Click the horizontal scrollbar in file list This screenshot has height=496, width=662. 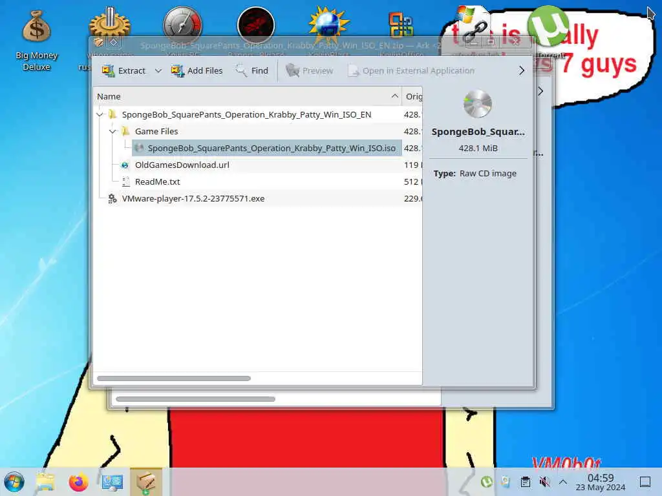point(173,378)
